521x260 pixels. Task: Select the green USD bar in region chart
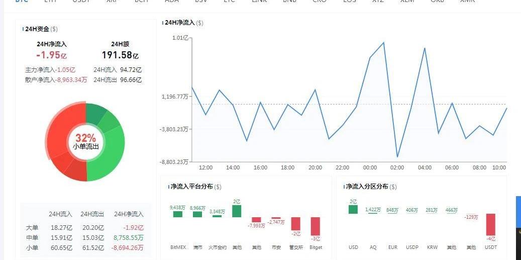tap(353, 209)
